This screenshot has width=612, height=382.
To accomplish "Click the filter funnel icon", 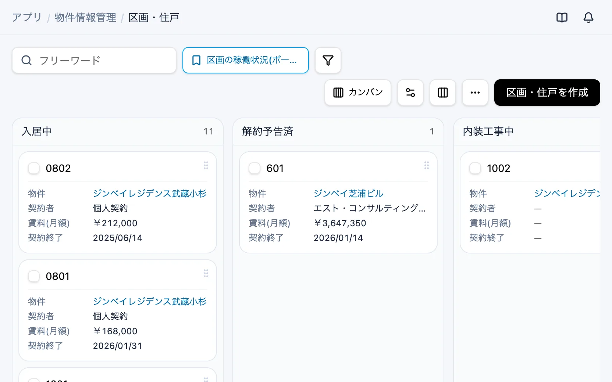I will click(x=328, y=60).
